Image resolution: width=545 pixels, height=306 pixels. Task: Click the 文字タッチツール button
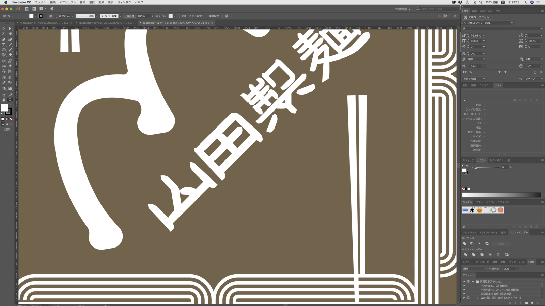pyautogui.click(x=476, y=17)
